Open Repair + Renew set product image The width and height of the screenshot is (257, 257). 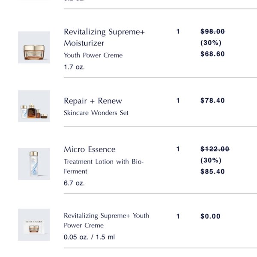[34, 106]
